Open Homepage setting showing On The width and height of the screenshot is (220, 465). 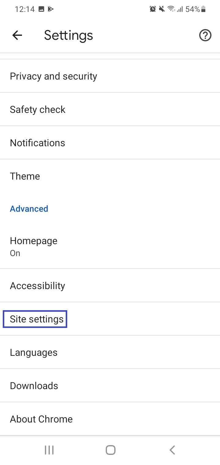point(110,247)
